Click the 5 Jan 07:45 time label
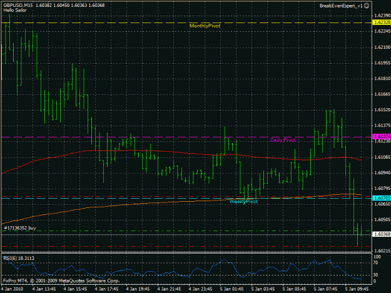Viewport: 391px width, 293px height. click(326, 289)
